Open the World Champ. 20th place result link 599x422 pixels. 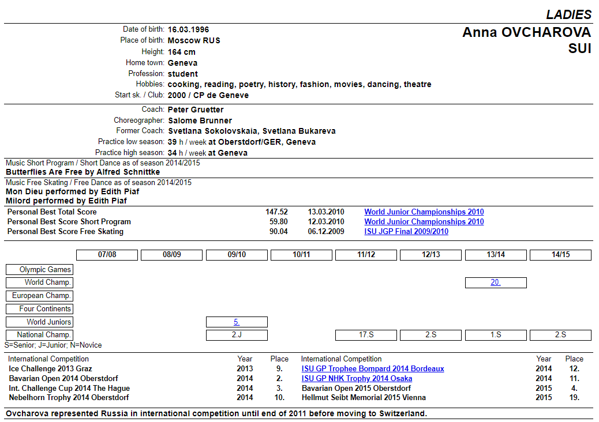tap(496, 282)
